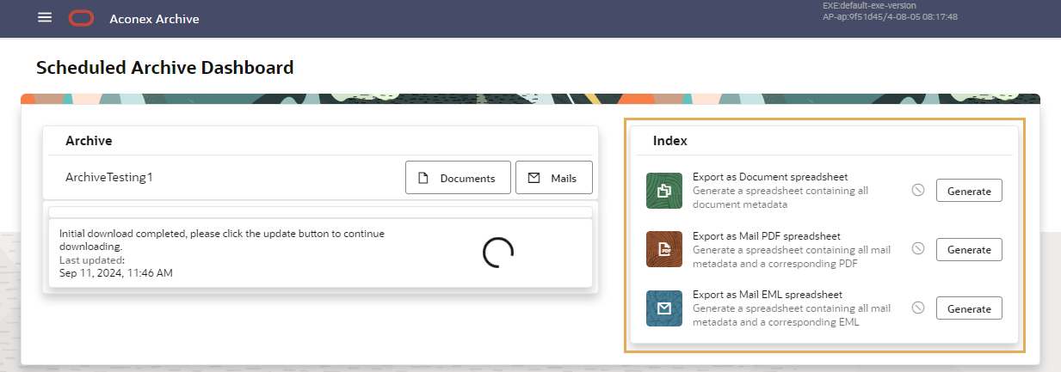
Task: Select the ArchiveTesting1 archive name
Action: point(109,178)
